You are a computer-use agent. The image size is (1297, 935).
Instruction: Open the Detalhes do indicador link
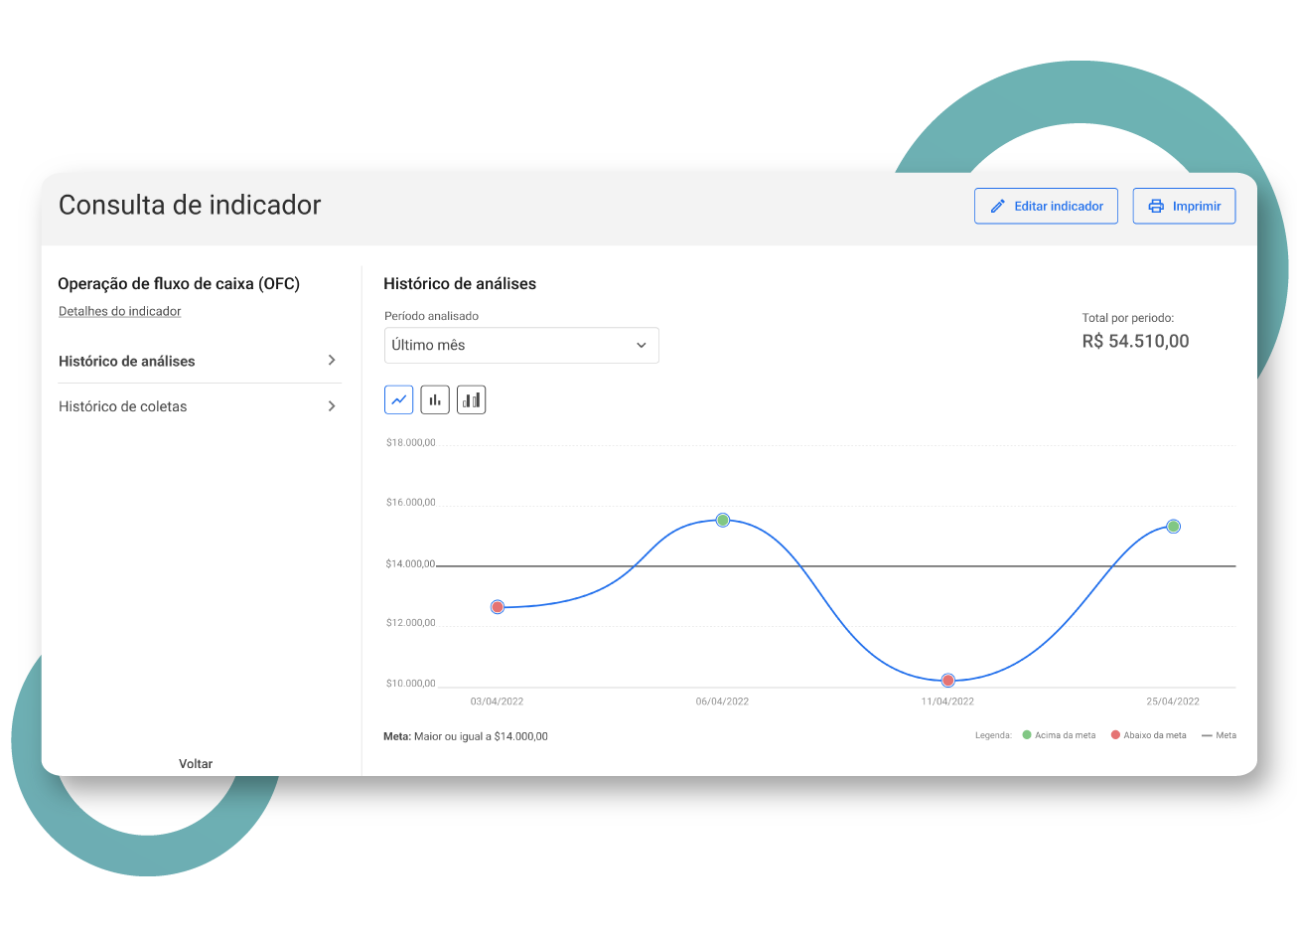click(119, 311)
